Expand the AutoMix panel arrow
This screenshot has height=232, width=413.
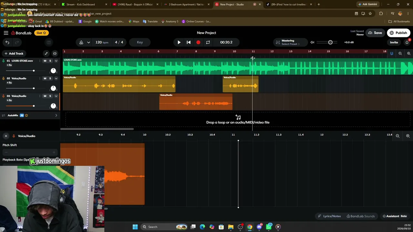[x=56, y=115]
